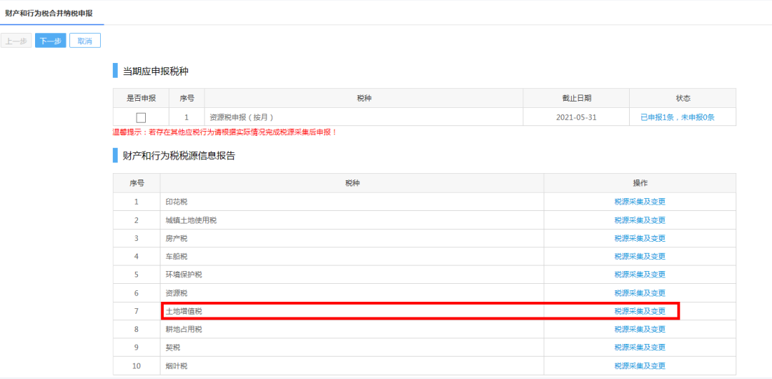This screenshot has height=379, width=772.
Task: Open 税源采集及变更 for 城镇土地使用税
Action: coord(640,220)
